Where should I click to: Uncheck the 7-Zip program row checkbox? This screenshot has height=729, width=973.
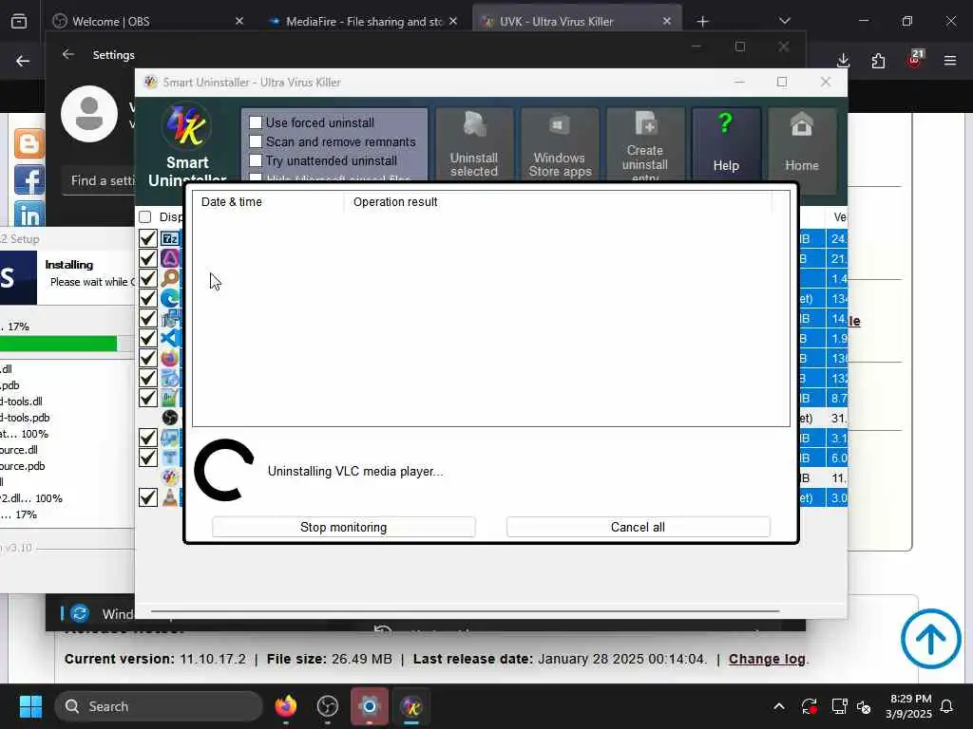[147, 238]
